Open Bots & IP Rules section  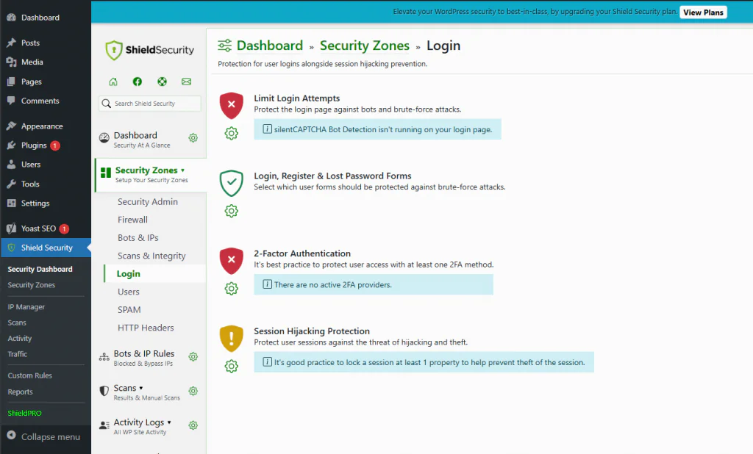(x=144, y=358)
